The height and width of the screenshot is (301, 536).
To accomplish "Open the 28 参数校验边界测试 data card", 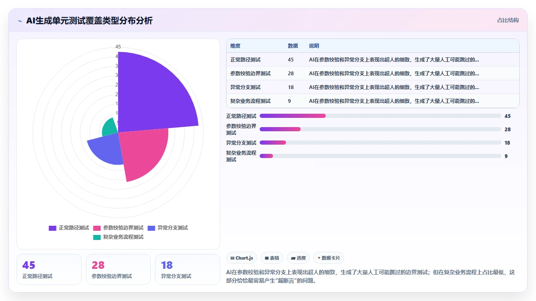I will click(118, 269).
